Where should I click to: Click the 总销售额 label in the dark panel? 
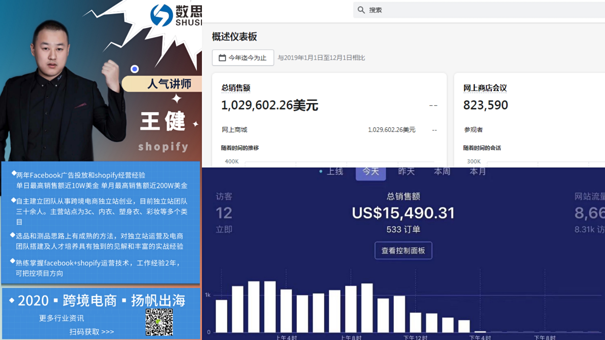click(x=403, y=196)
